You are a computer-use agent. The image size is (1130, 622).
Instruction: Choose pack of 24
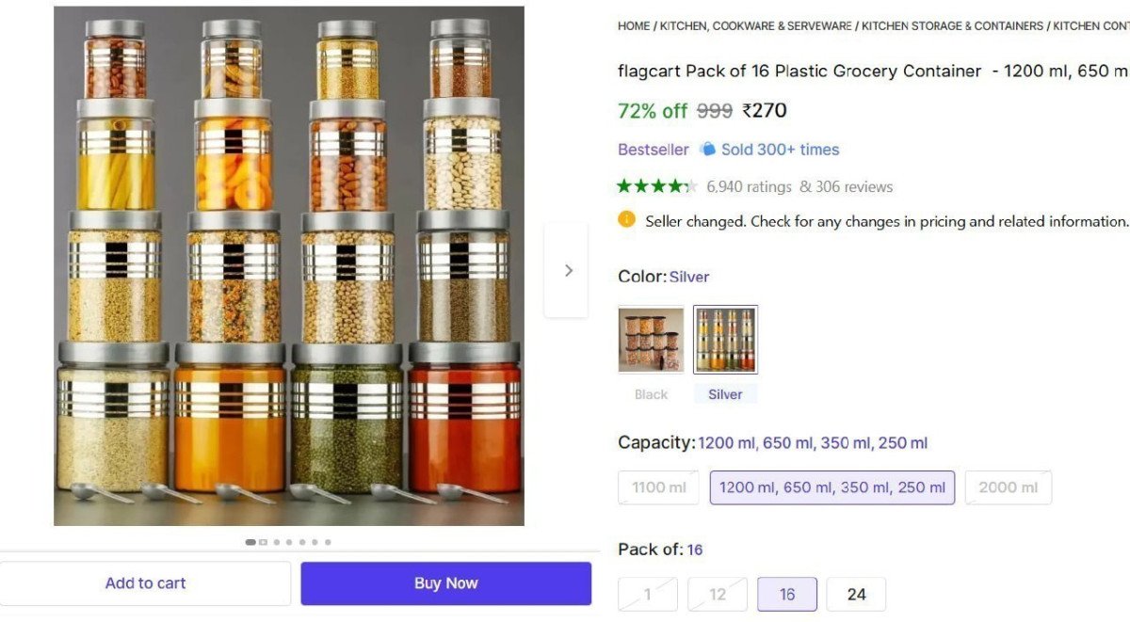[x=856, y=594]
